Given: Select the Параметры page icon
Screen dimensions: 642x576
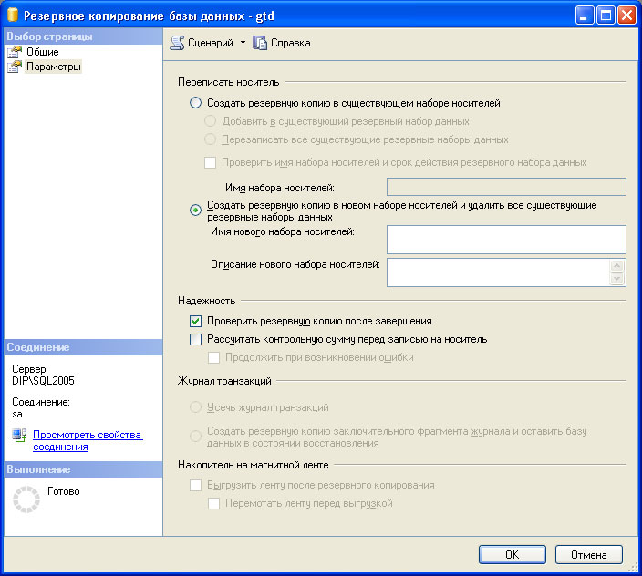Looking at the screenshot, I should [14, 67].
